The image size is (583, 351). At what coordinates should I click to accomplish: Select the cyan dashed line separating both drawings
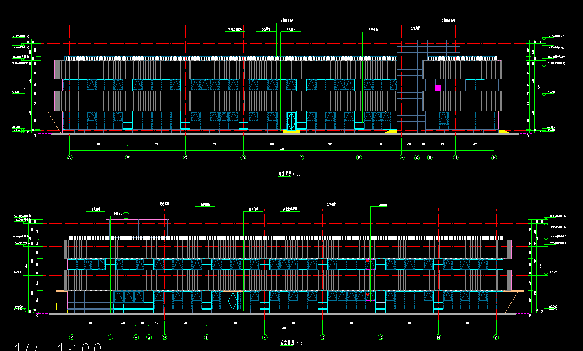291,187
